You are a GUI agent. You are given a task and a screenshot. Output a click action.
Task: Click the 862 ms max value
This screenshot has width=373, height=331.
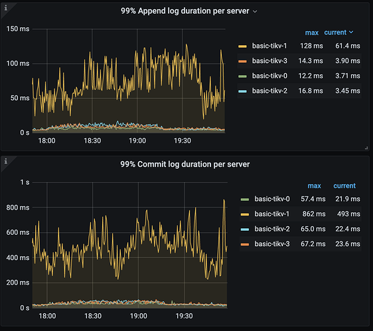click(x=314, y=214)
